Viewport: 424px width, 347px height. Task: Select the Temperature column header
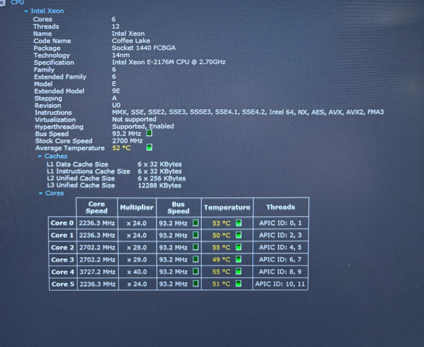click(x=227, y=207)
